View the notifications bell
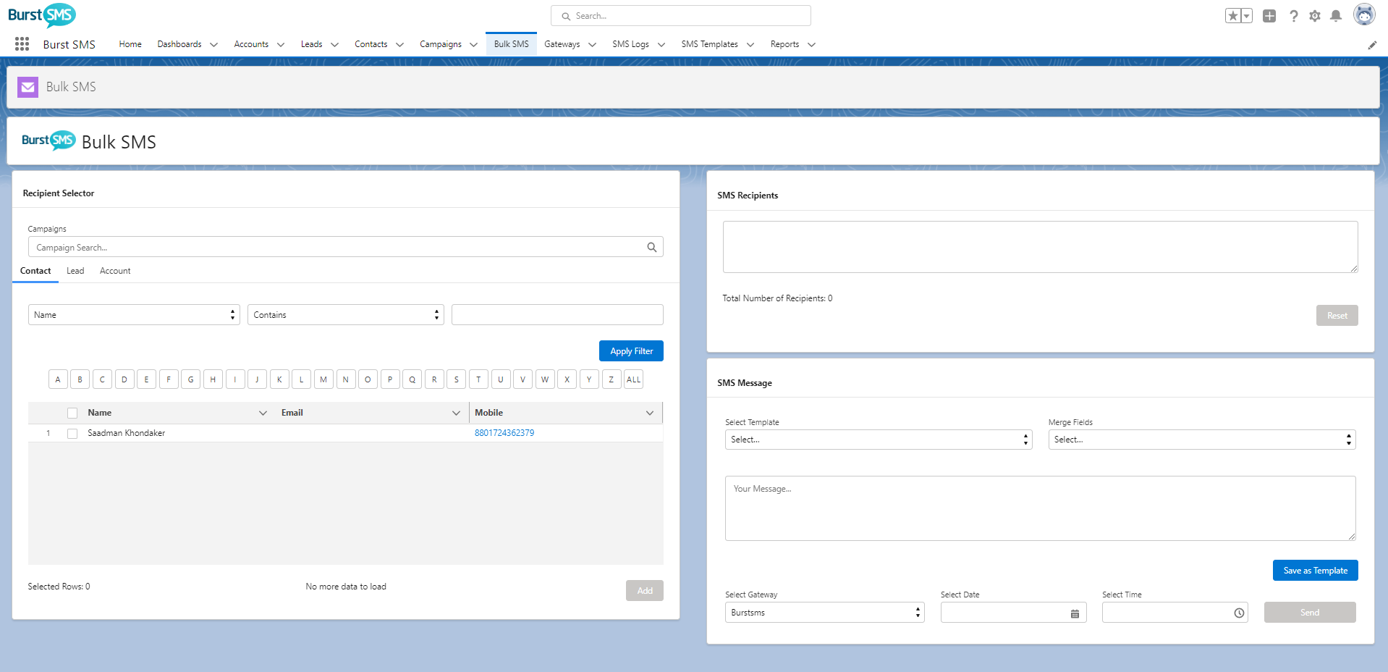The image size is (1388, 672). (x=1336, y=16)
